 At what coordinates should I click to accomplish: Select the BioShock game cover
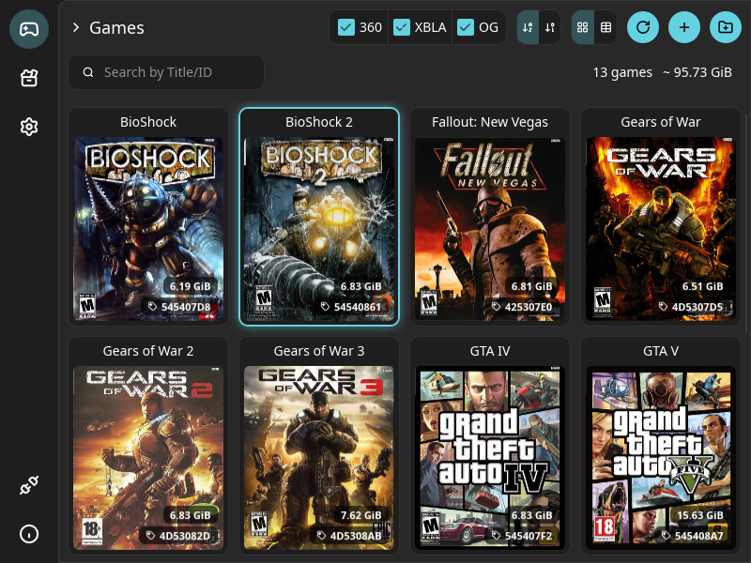pos(148,228)
